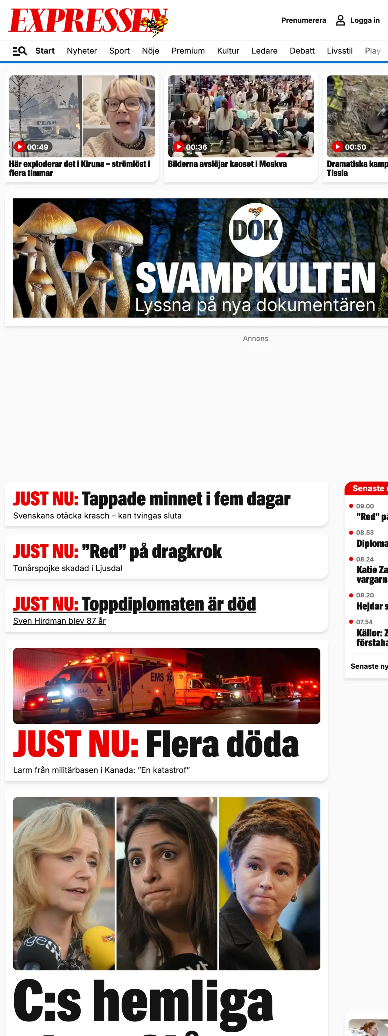The width and height of the screenshot is (388, 1036).
Task: Read 'Tappade minnet i fem dagar' article
Action: [x=152, y=499]
